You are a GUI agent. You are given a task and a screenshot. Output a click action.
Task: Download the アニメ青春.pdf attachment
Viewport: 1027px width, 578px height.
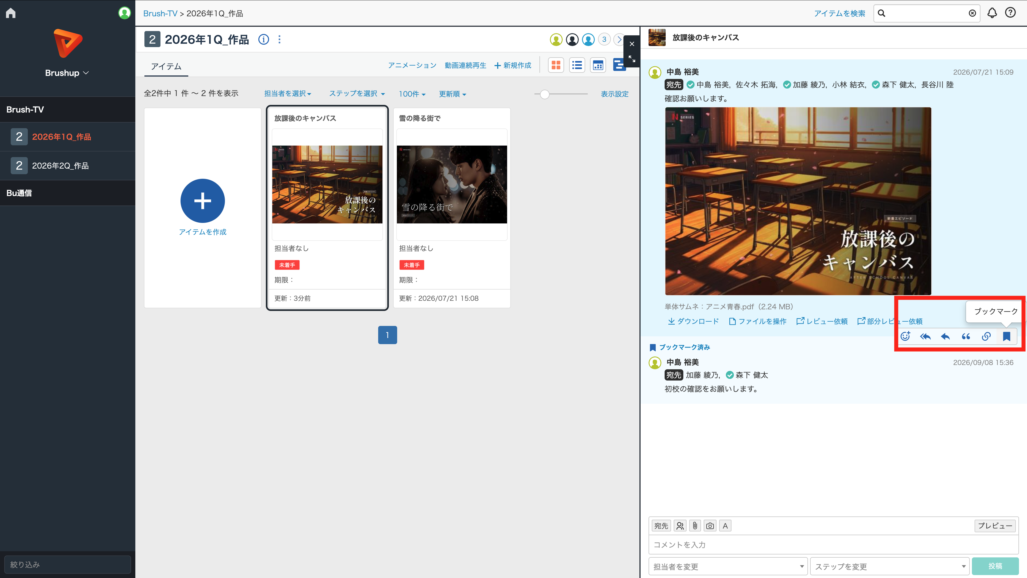pos(694,321)
